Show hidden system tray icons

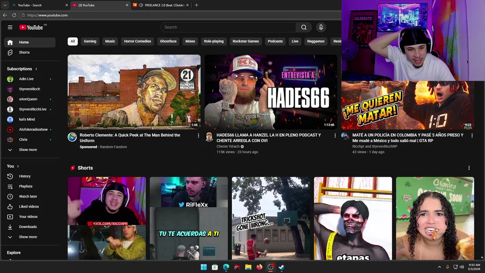coord(440,267)
